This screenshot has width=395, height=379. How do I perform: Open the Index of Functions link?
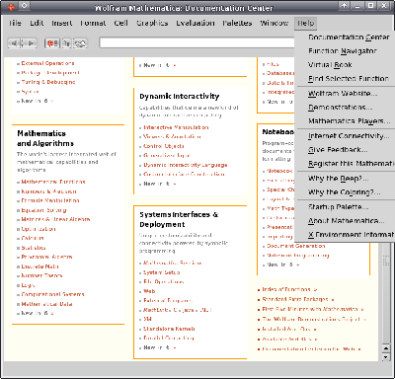coord(286,289)
